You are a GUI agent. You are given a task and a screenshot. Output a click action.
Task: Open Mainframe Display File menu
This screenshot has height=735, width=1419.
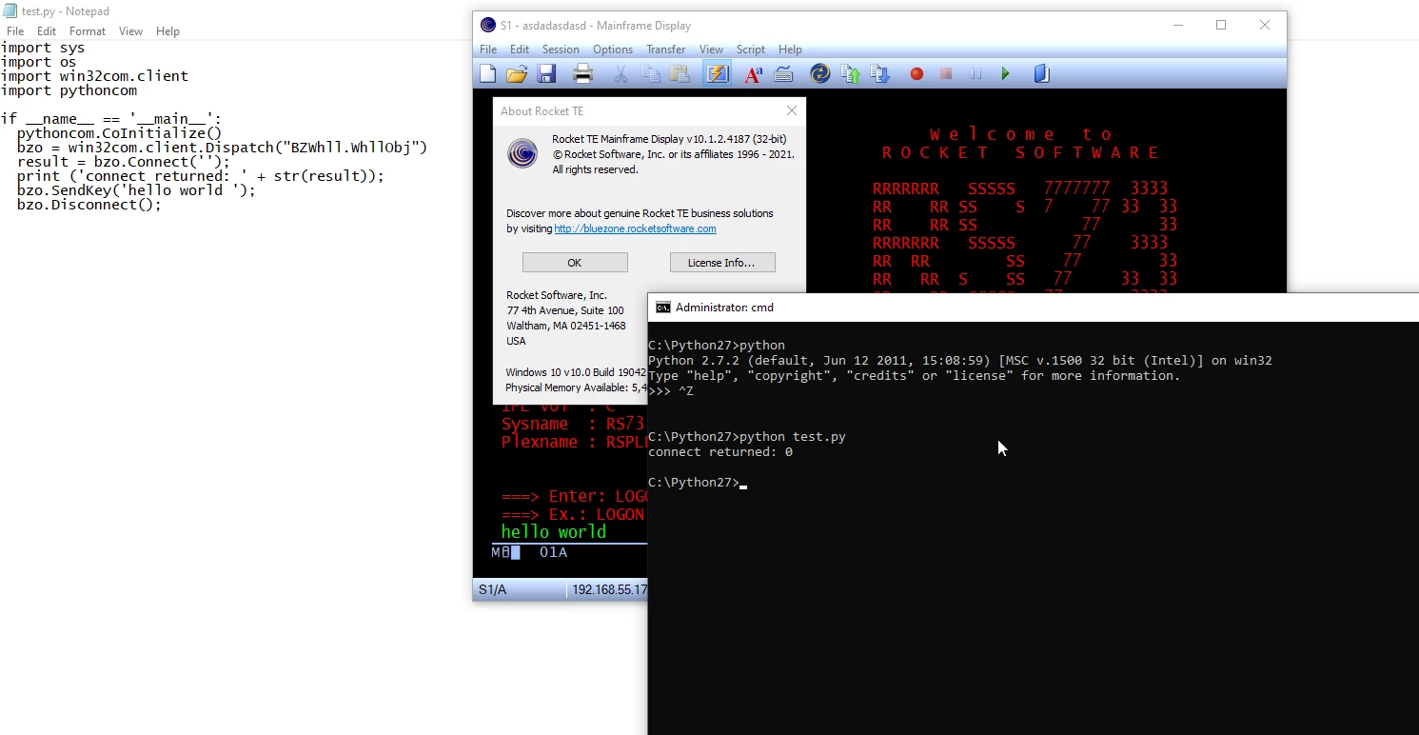pyautogui.click(x=488, y=50)
